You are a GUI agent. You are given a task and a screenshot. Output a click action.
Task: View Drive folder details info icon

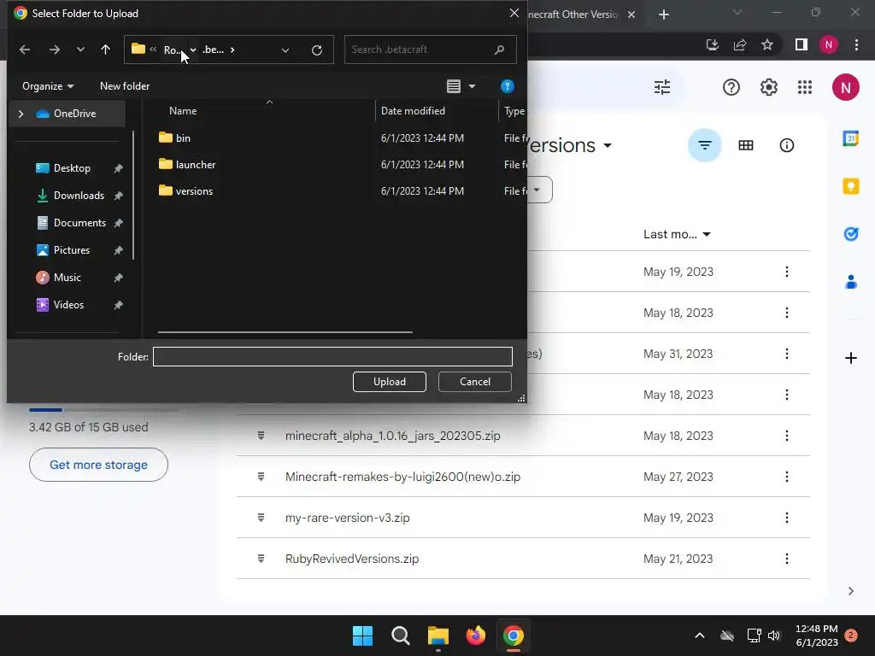point(787,145)
